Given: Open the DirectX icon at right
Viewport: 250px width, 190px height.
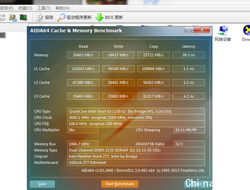Looking at the screenshot, I should 246,33.
